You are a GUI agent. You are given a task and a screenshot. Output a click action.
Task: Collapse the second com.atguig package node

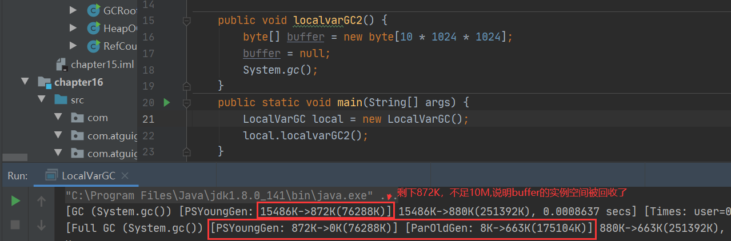point(58,153)
